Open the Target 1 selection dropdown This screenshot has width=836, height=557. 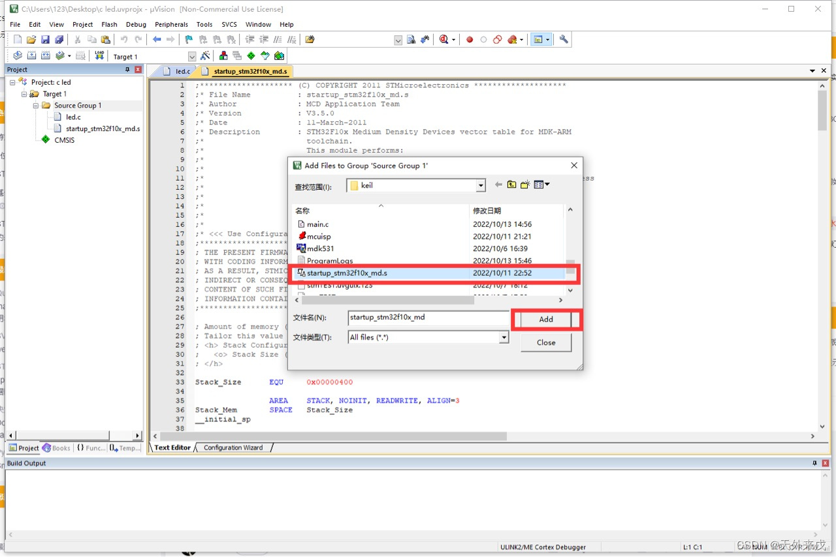[x=192, y=57]
